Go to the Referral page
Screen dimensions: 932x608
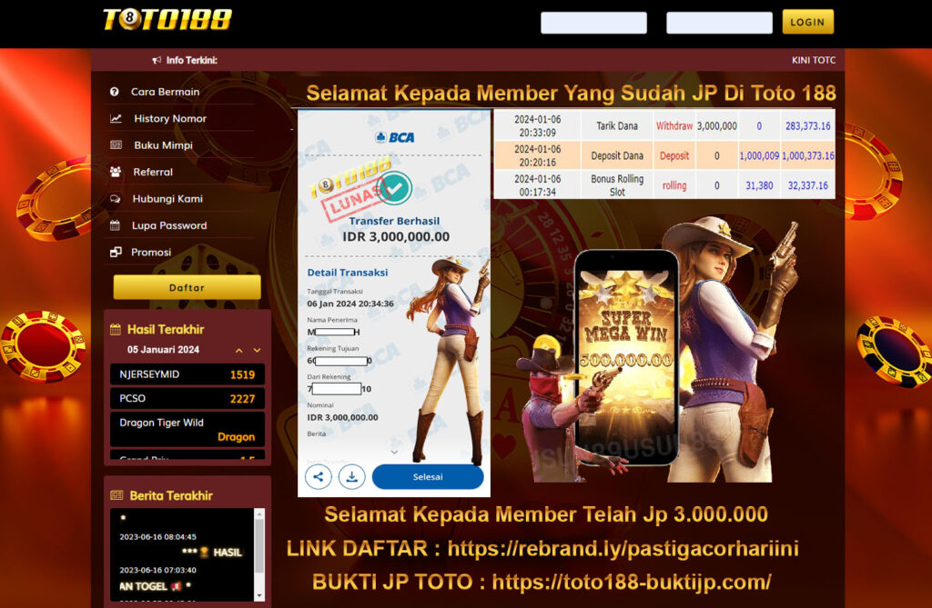(153, 172)
